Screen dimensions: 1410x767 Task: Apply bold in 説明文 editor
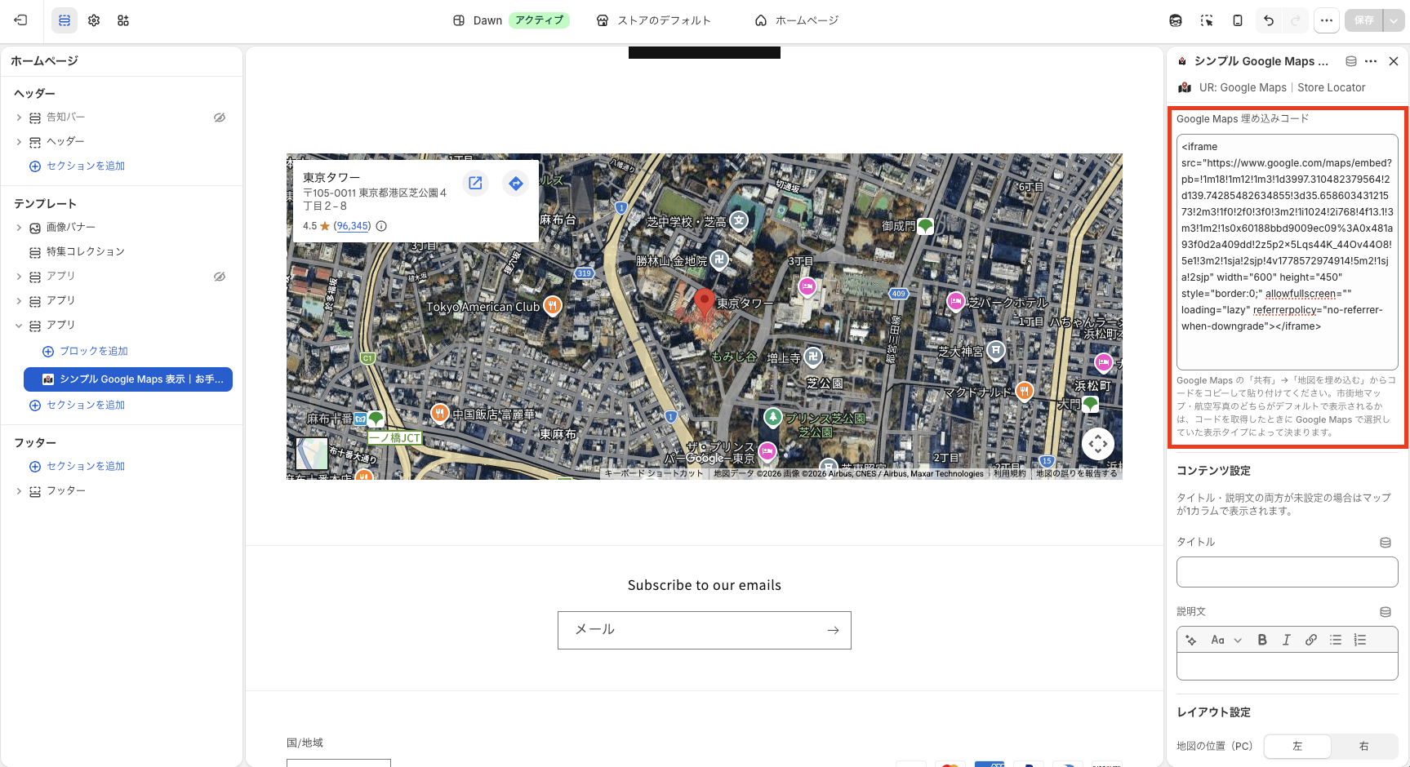[x=1262, y=640]
